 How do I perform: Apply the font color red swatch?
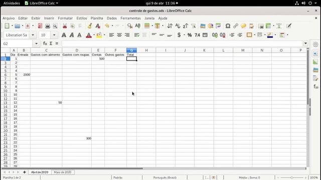pos(89,35)
